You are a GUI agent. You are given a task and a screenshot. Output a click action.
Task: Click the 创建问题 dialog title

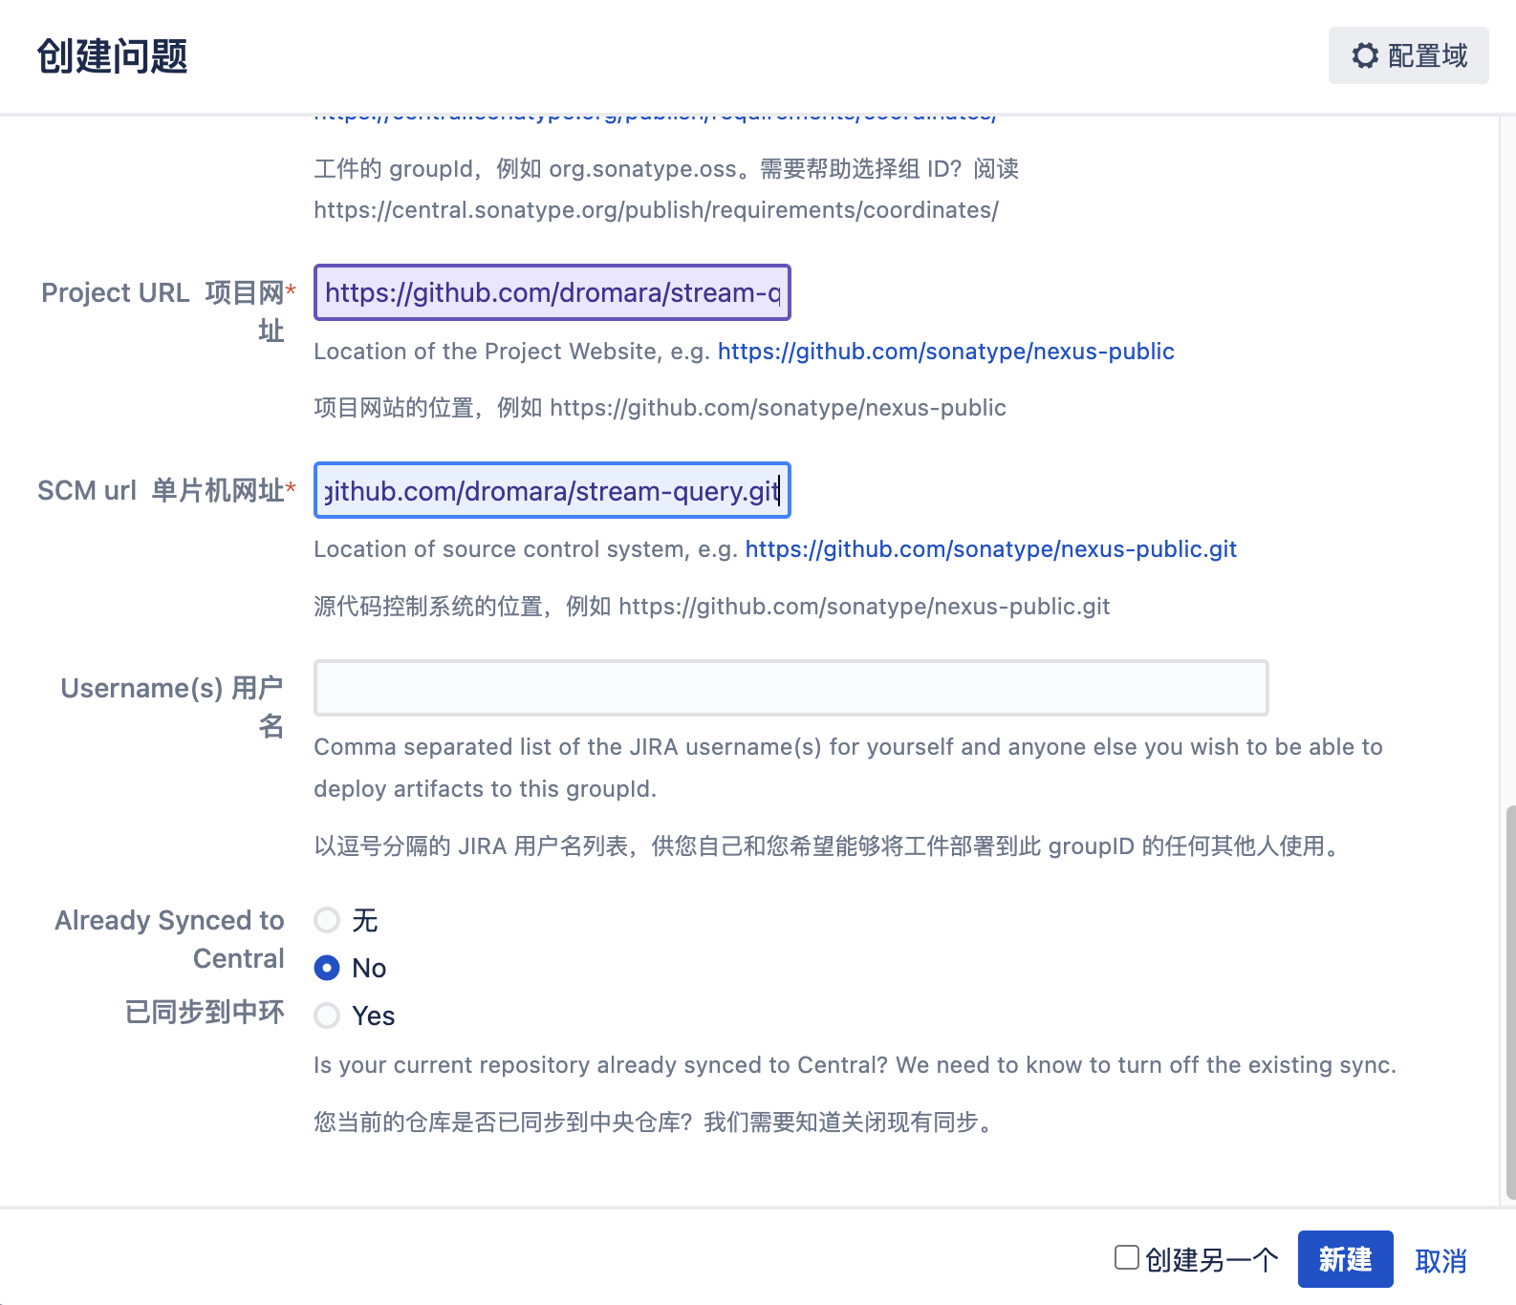tap(112, 56)
